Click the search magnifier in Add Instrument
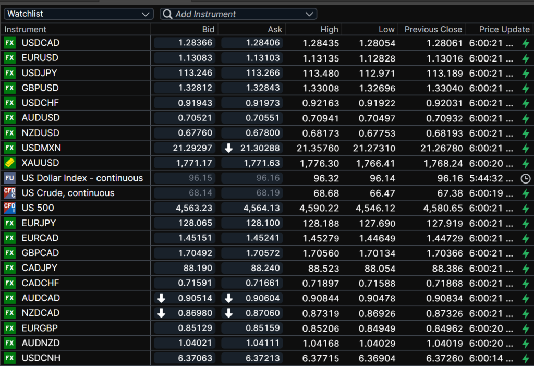The image size is (534, 366). click(x=168, y=14)
